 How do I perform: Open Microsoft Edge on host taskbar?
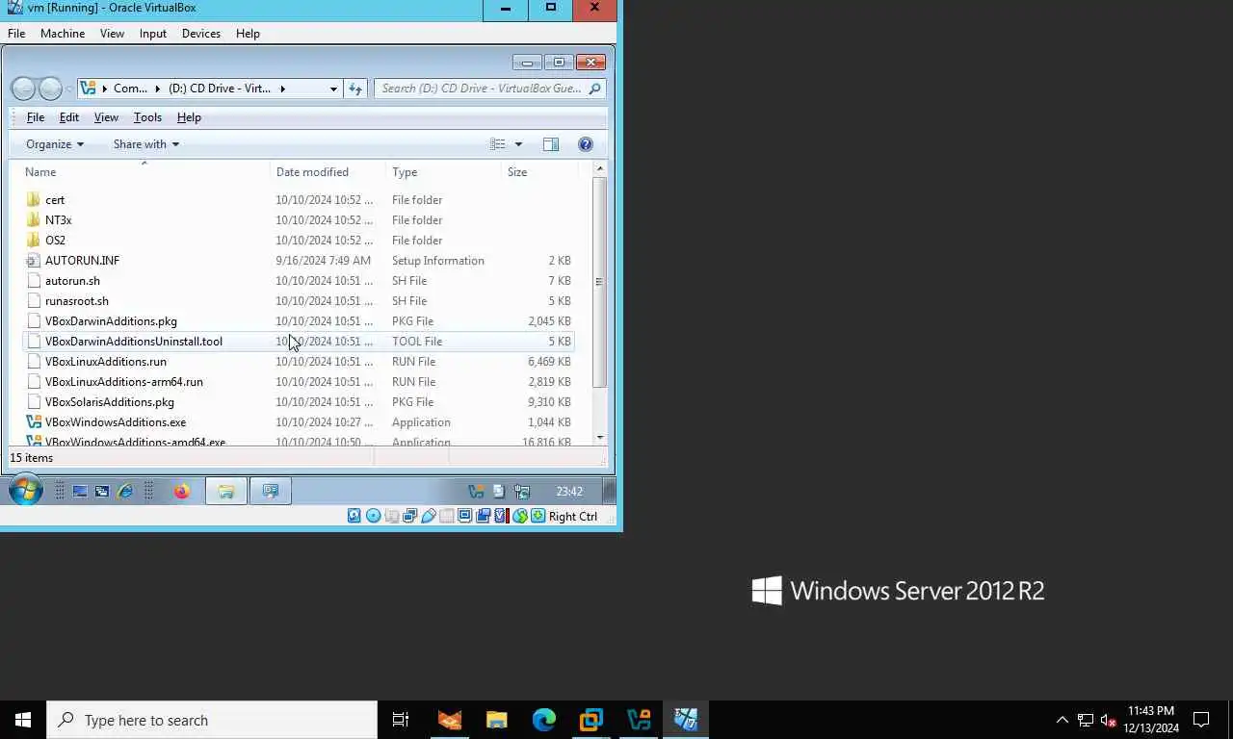pos(544,720)
